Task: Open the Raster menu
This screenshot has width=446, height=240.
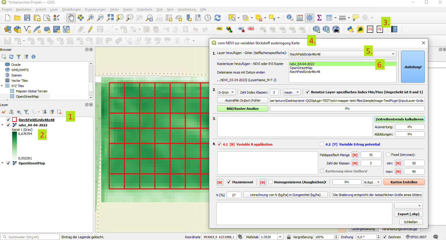Action: tap(128, 9)
